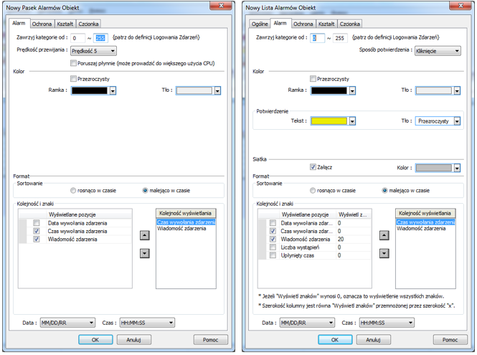Open Siatka Kolor dropdown arrow
The image size is (477, 355).
(457, 168)
